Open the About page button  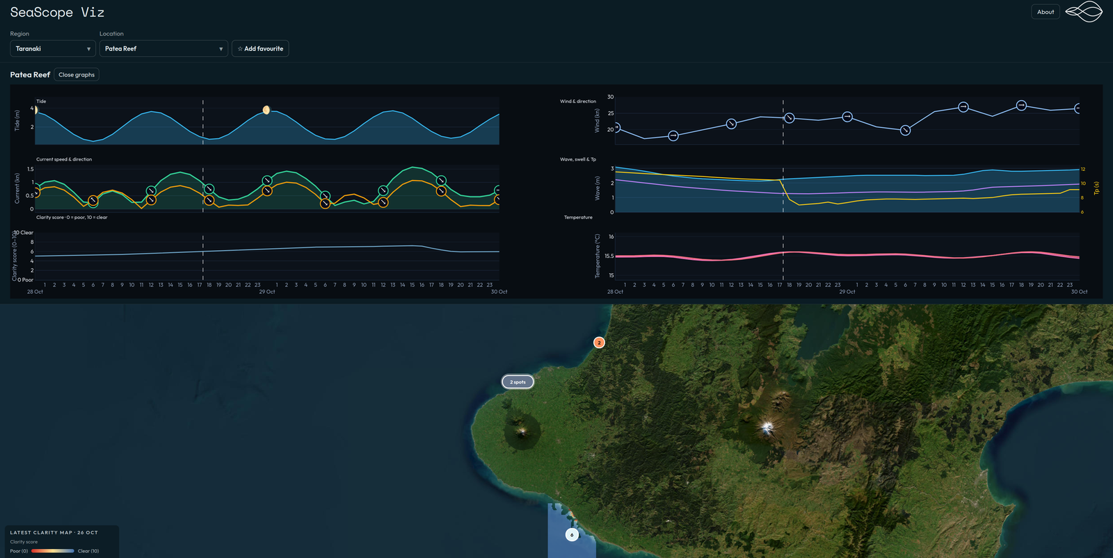coord(1046,12)
